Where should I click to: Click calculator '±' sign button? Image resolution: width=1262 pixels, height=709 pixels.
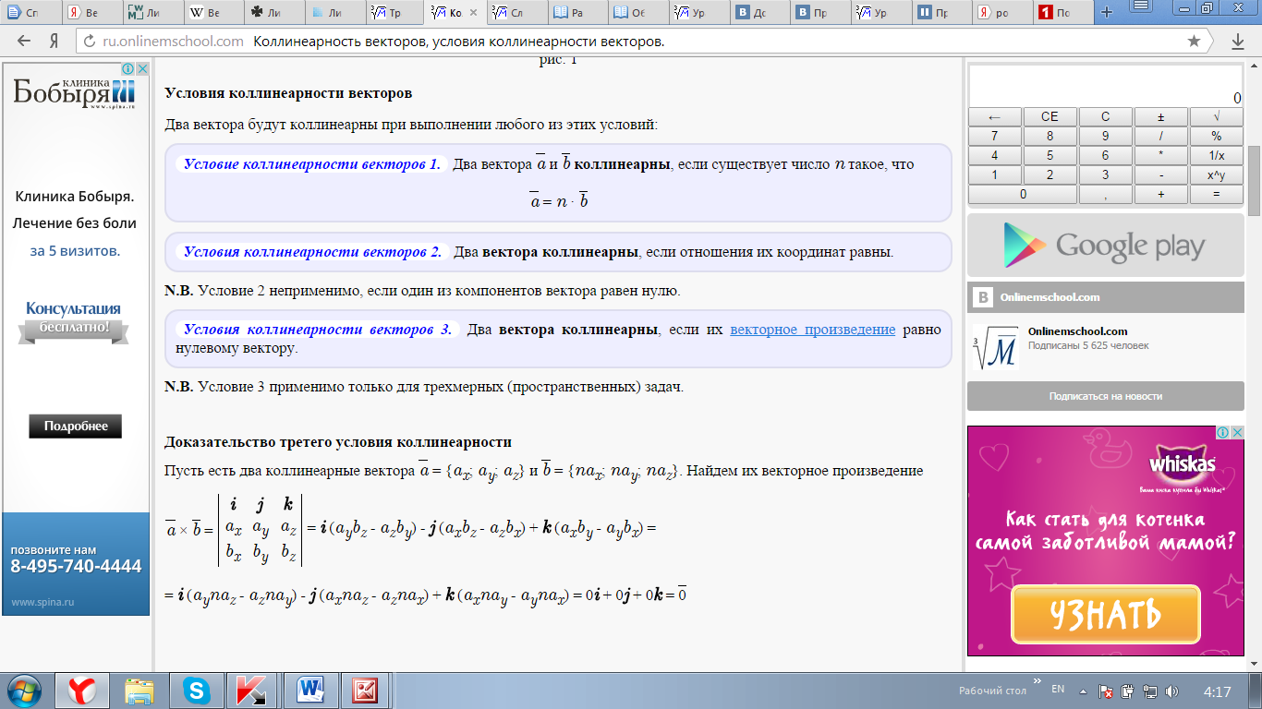[1160, 117]
